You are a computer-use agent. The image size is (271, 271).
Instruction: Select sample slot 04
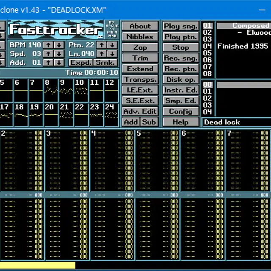(x=207, y=112)
